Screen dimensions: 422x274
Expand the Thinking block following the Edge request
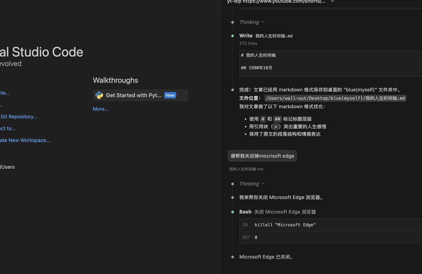tap(252, 184)
